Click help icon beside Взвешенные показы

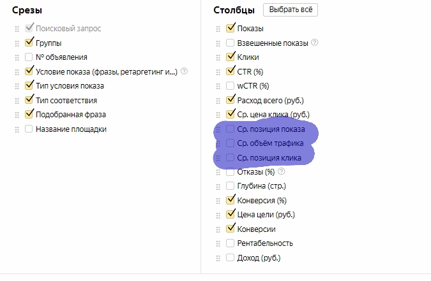click(x=314, y=43)
